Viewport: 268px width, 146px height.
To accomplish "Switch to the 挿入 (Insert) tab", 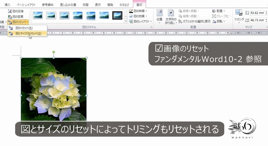I will (x=8, y=5).
